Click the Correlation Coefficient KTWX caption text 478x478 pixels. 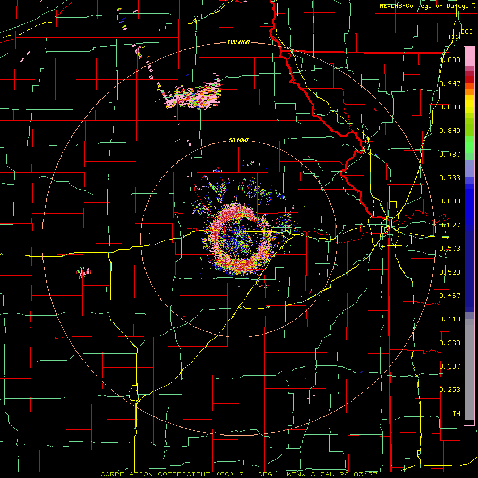tap(239, 474)
